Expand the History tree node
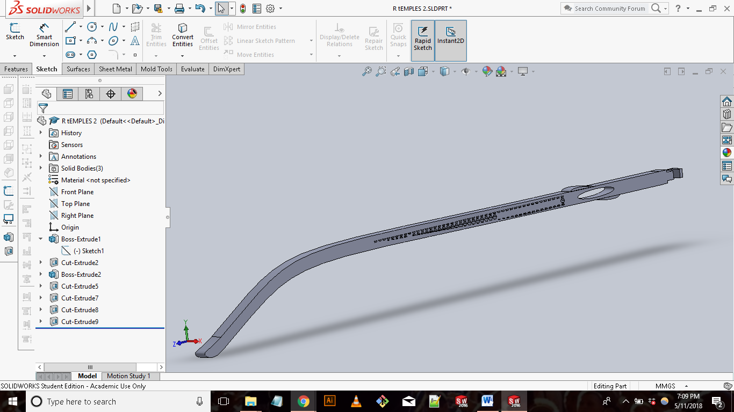This screenshot has width=734, height=412. tap(41, 133)
